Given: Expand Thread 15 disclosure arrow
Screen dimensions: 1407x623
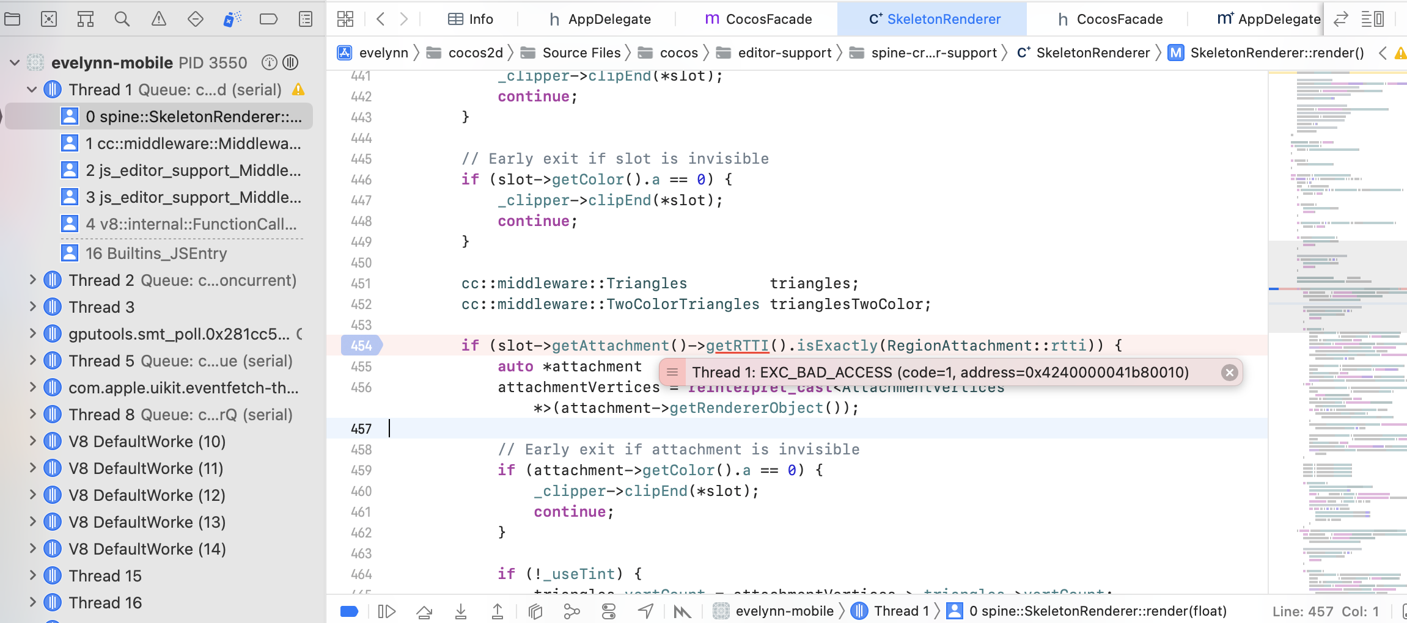Looking at the screenshot, I should [33, 576].
